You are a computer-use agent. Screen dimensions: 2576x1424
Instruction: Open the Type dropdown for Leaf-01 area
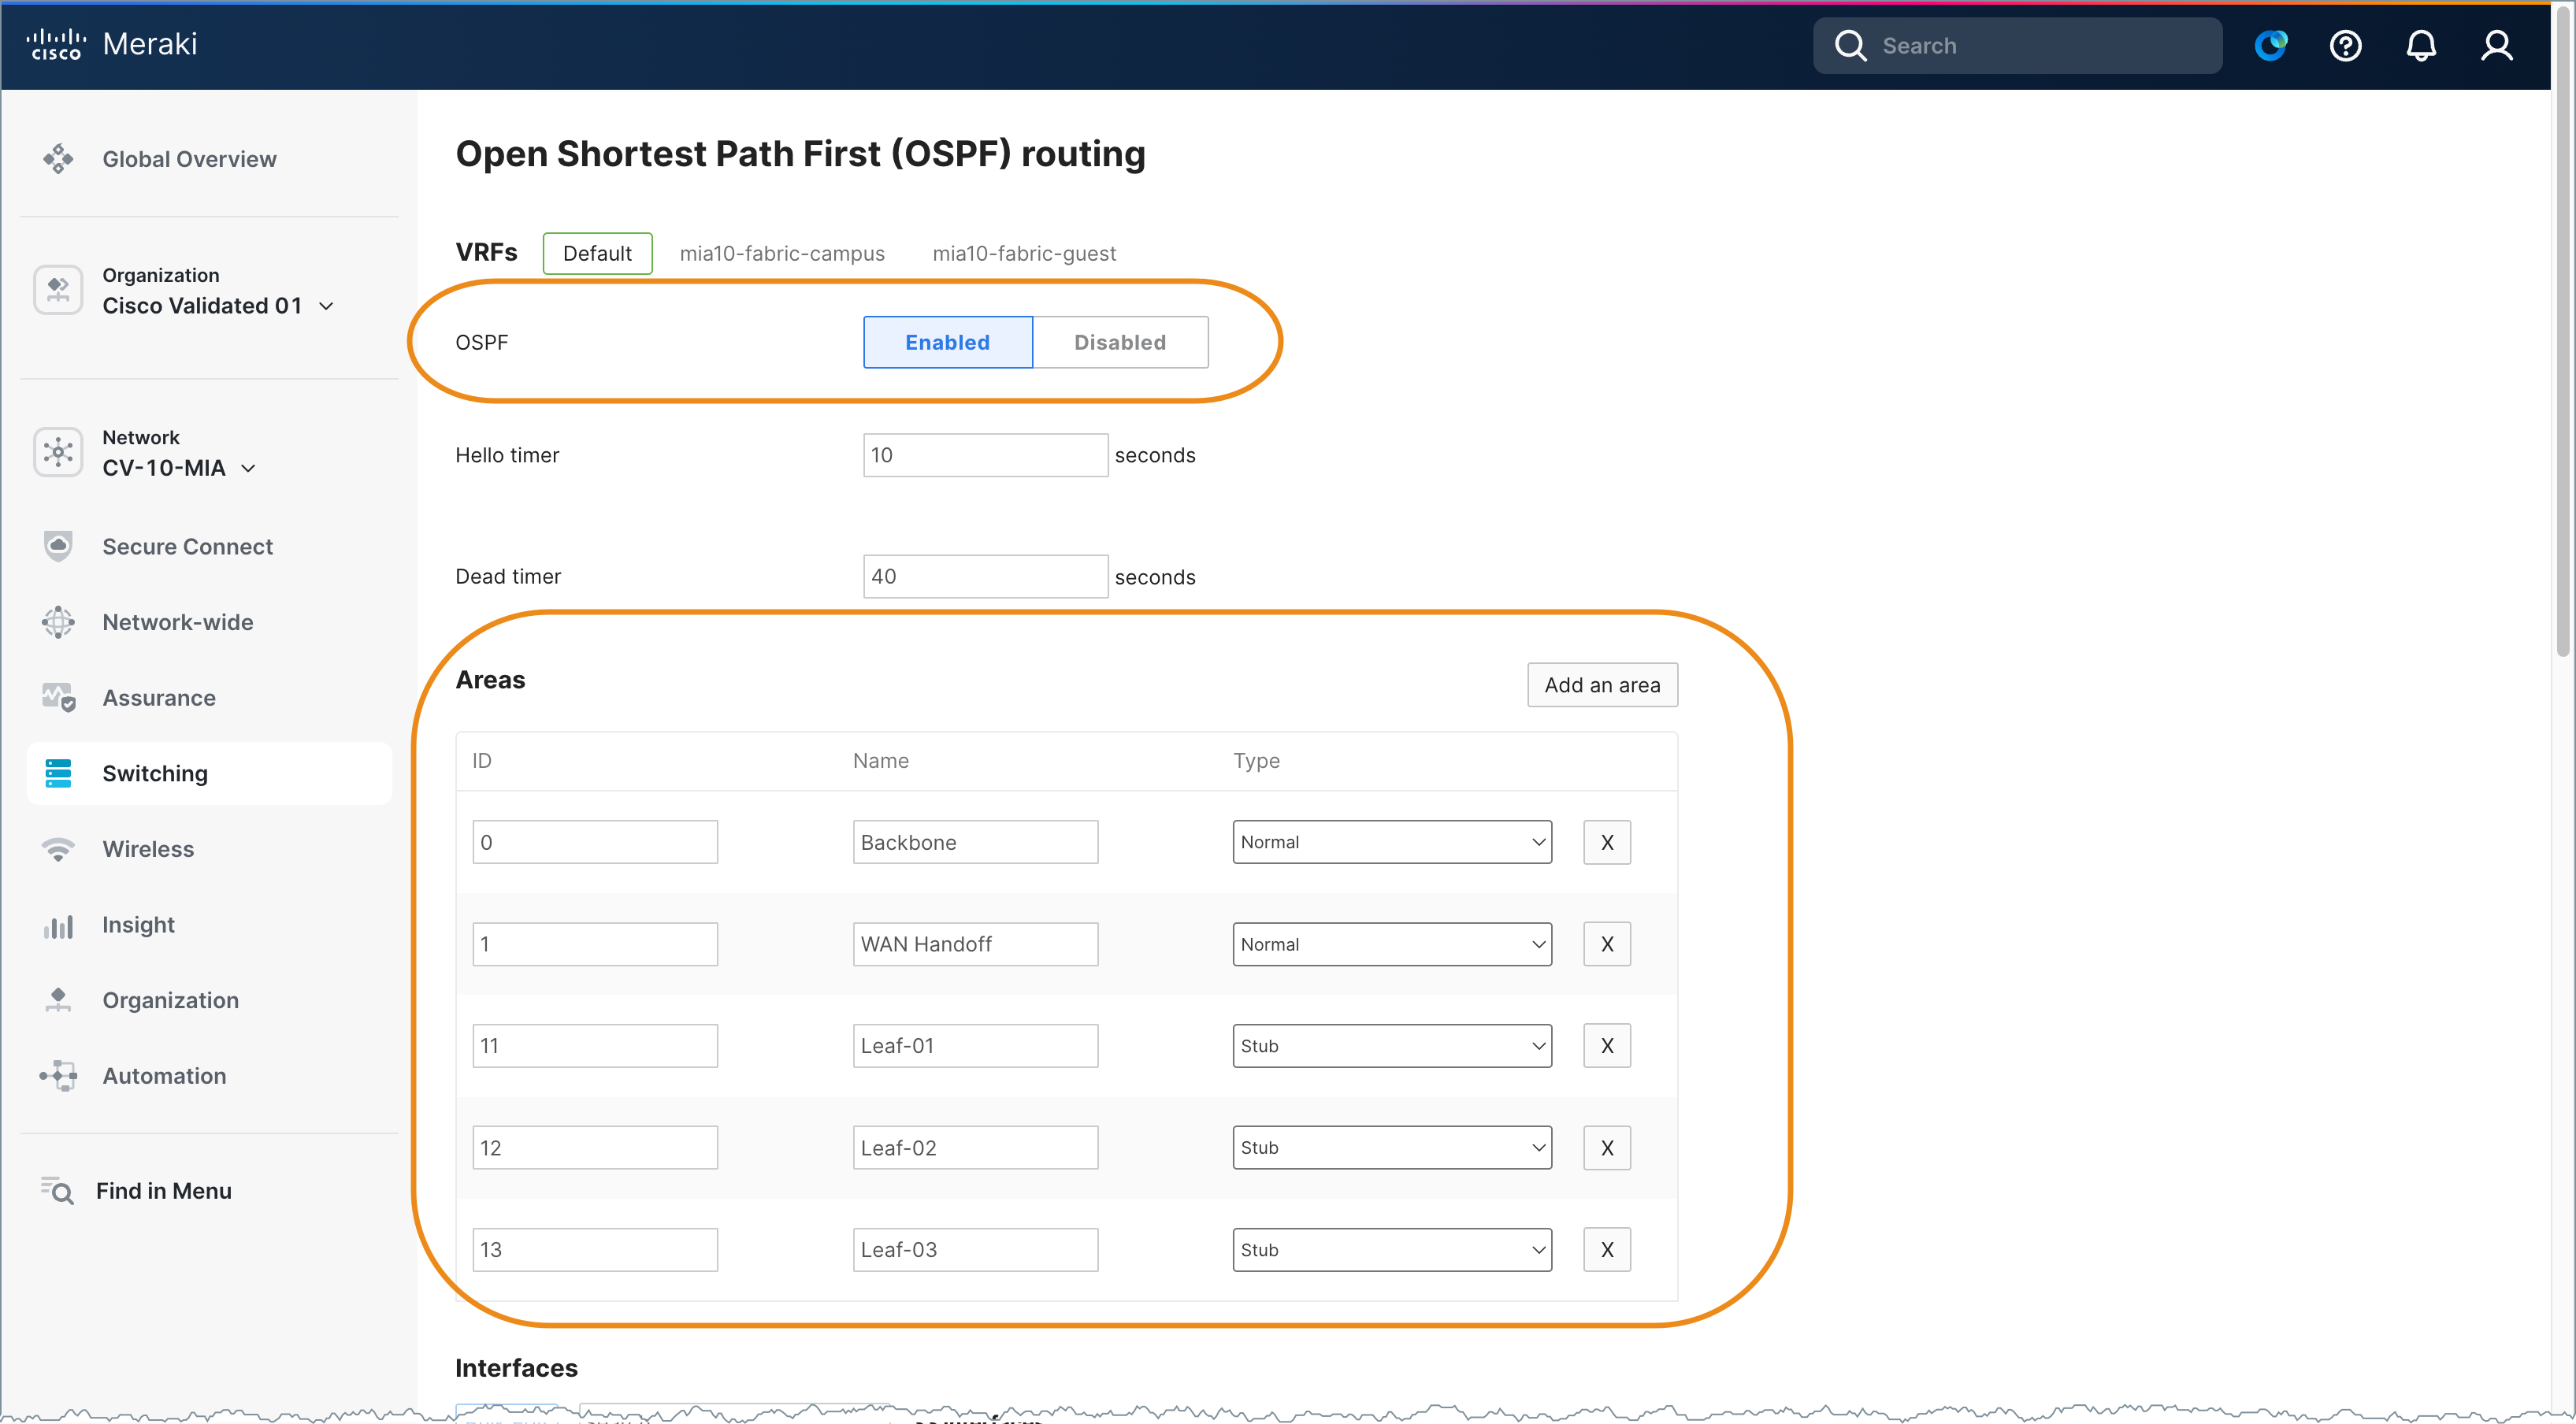(x=1392, y=1045)
